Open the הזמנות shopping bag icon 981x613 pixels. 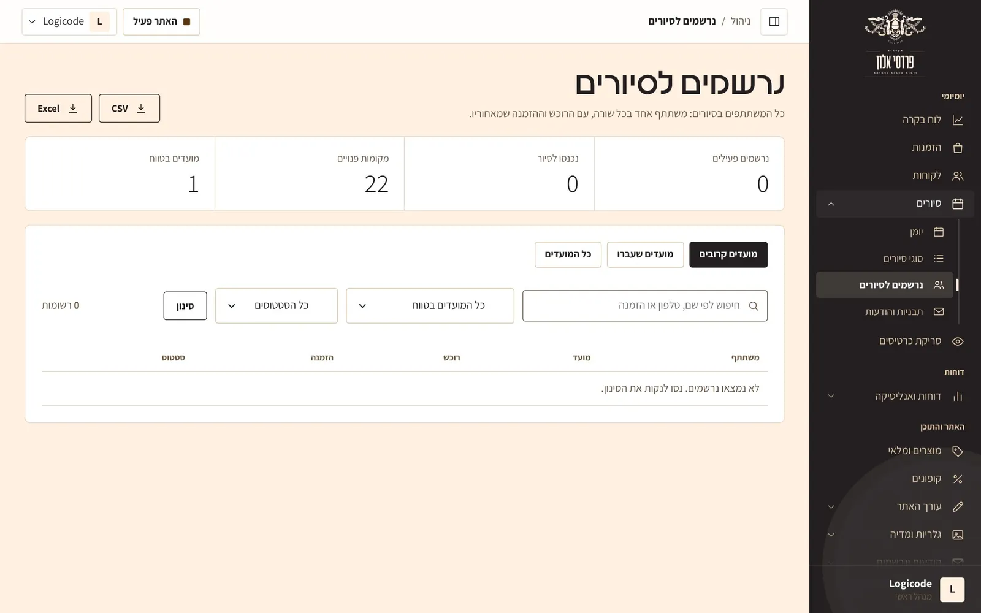pyautogui.click(x=958, y=148)
